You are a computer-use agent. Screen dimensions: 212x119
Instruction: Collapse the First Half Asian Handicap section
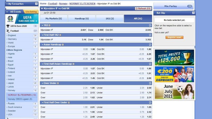pyautogui.click(x=42, y=64)
